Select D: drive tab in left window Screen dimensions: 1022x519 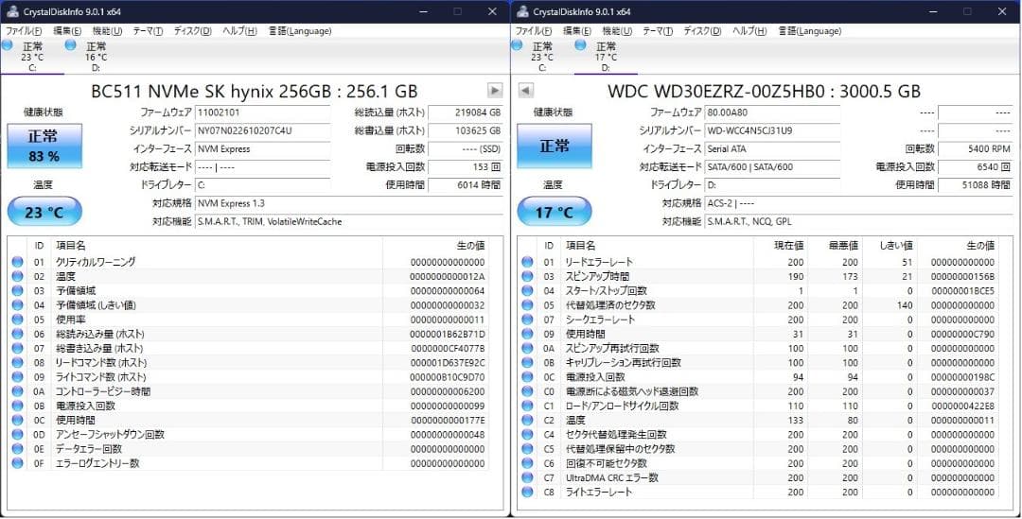click(96, 57)
